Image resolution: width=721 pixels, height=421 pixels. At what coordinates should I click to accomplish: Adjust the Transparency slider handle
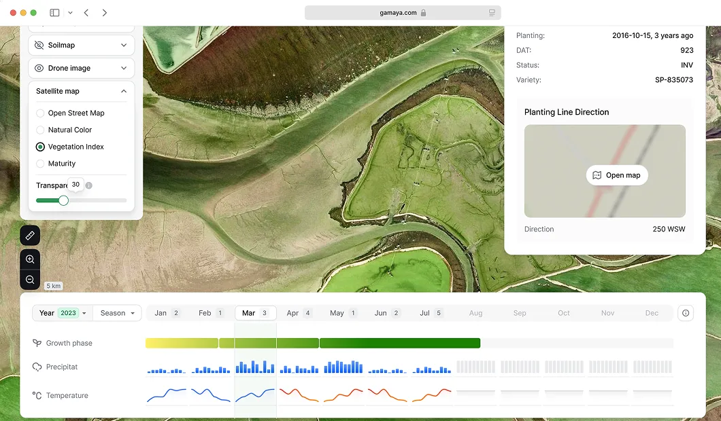pyautogui.click(x=63, y=200)
